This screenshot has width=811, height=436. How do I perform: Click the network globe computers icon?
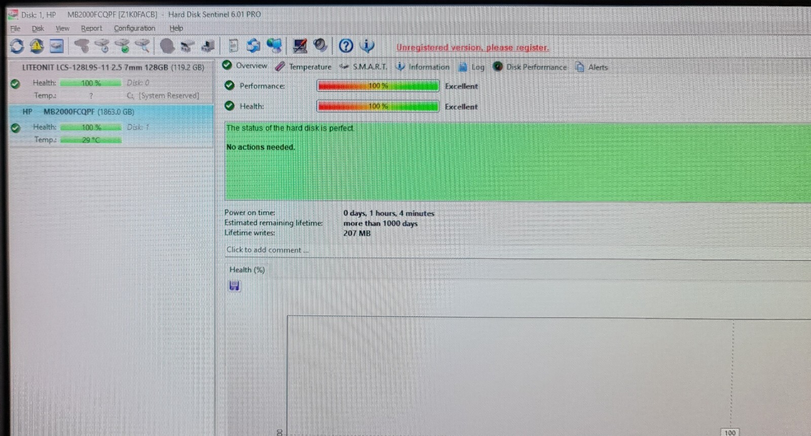pos(274,46)
